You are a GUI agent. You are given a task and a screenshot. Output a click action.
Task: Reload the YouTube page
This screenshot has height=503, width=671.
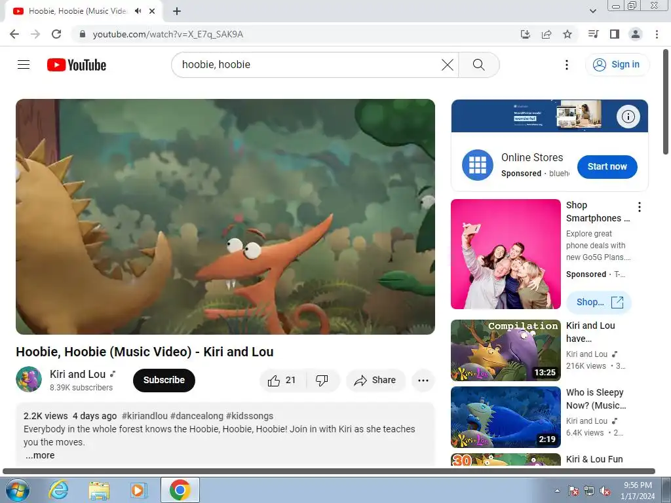56,34
